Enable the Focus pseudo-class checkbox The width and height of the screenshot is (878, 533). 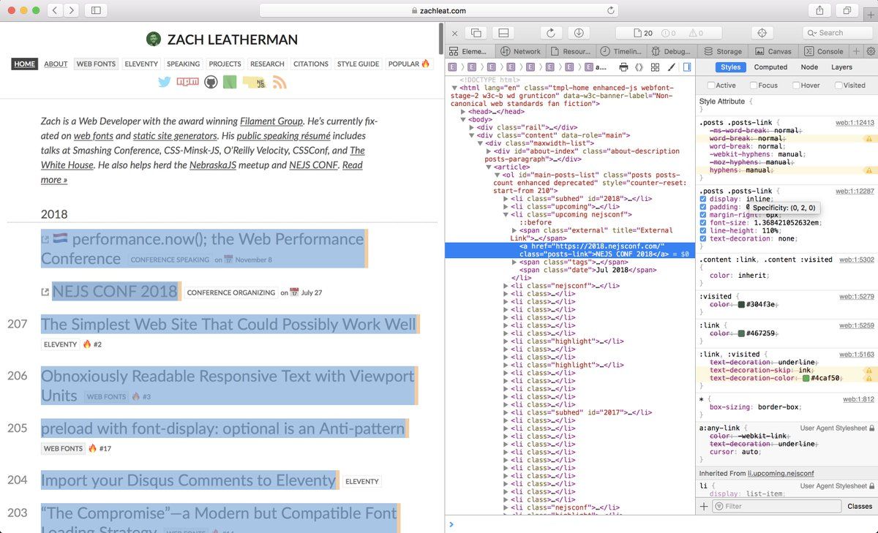point(752,86)
